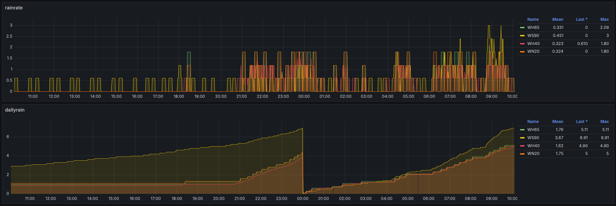Click WS90 yellow color swatch in rainrate legend
The height and width of the screenshot is (206, 616).
point(522,36)
